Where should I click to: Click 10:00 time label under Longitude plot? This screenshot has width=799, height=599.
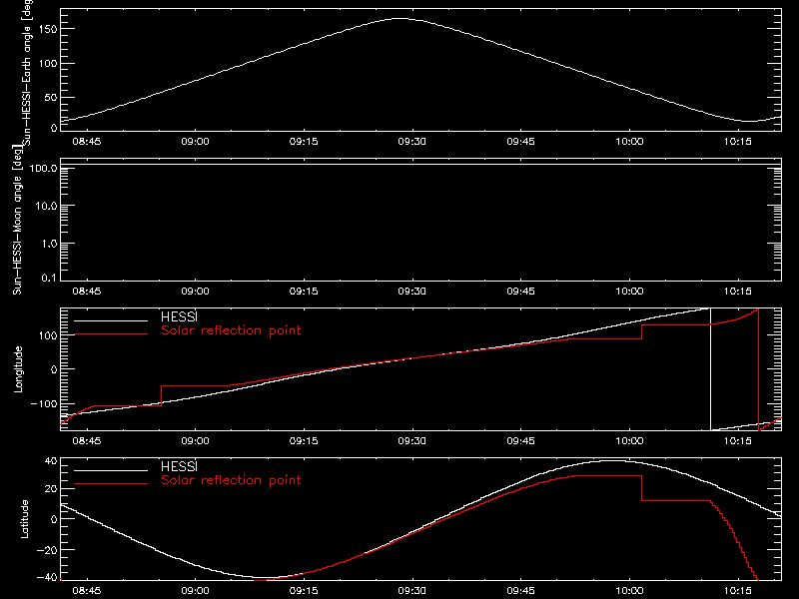pos(629,440)
